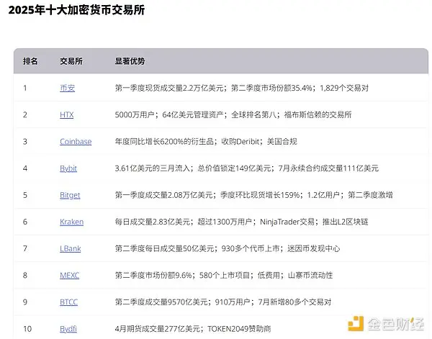432x339 pixels.
Task: Click rank number 10 in the table
Action: click(x=27, y=328)
